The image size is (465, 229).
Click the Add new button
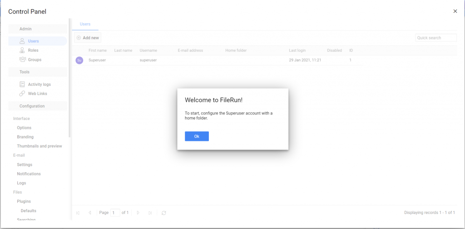pyautogui.click(x=88, y=38)
